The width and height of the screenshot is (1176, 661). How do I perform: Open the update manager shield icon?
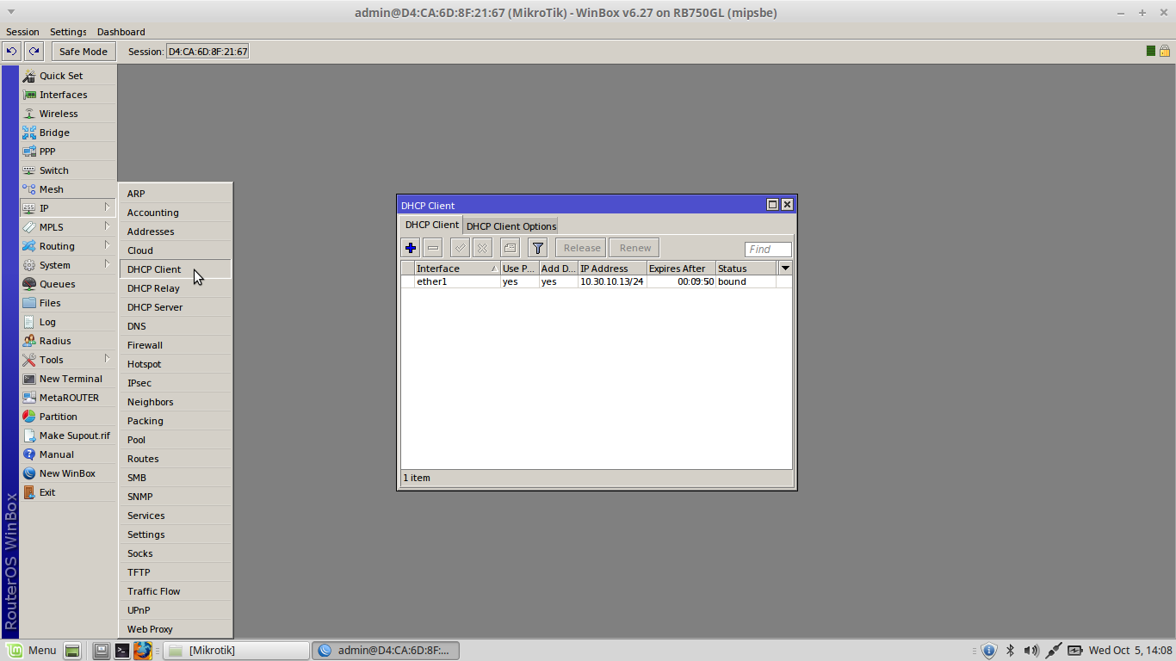(x=989, y=651)
